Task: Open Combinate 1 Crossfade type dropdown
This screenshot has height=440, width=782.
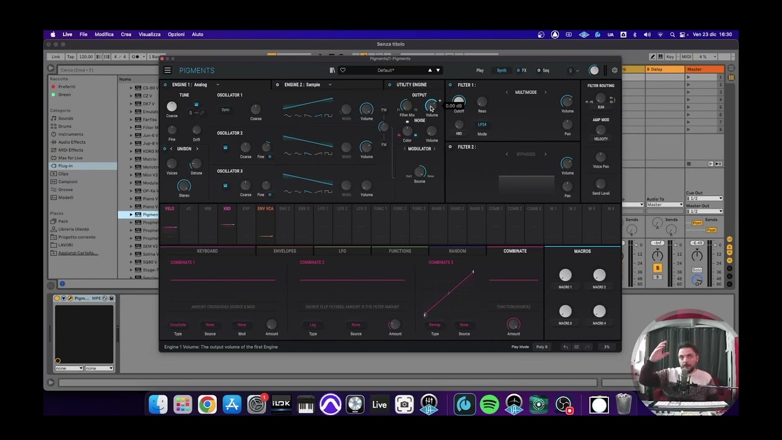Action: click(x=178, y=325)
